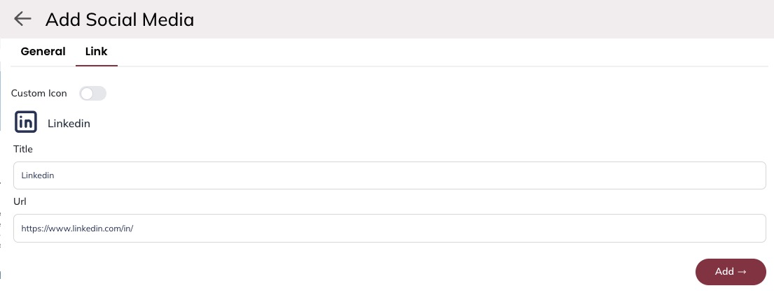Click into the Url input field

[x=389, y=228]
